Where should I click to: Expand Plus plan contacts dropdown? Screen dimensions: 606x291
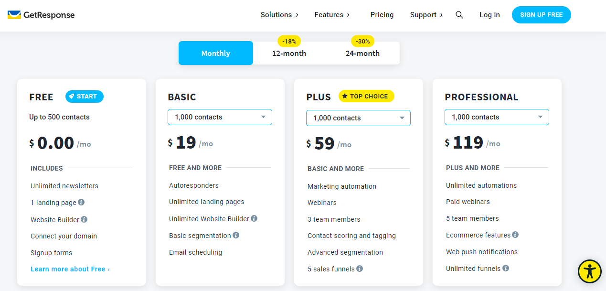coord(358,118)
